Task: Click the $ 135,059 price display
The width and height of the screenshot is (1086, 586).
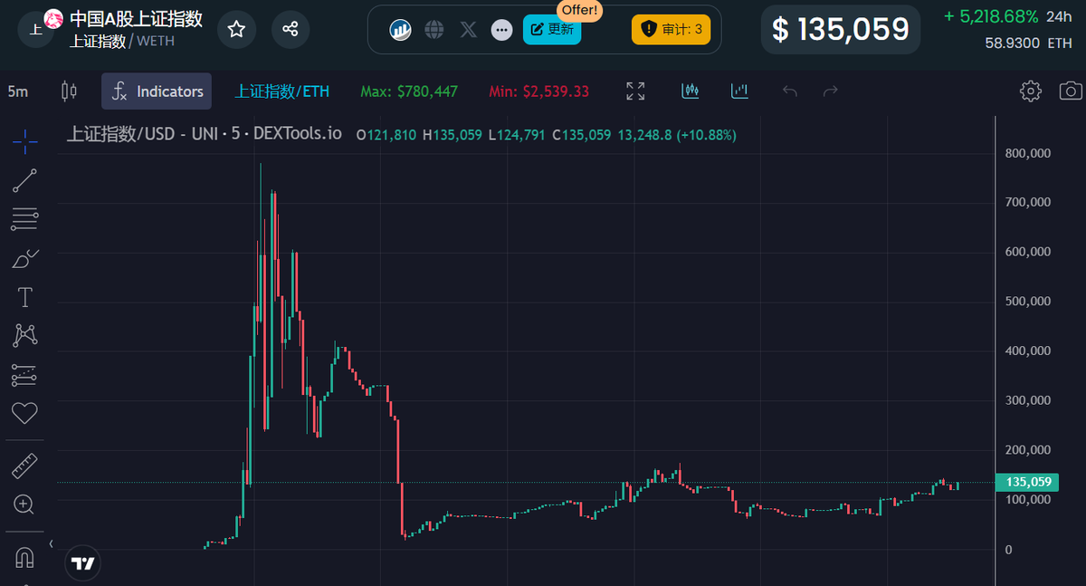Action: click(x=840, y=29)
